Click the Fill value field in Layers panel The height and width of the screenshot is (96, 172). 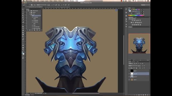click(142, 68)
